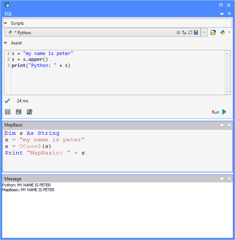Close the main window
Viewport: 235px width, 240px height.
pyautogui.click(x=229, y=5)
